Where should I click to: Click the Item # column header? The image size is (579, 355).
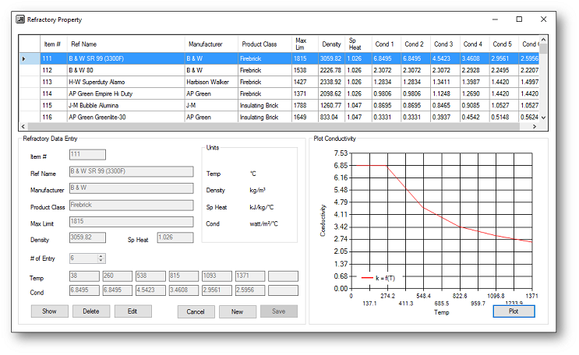54,44
